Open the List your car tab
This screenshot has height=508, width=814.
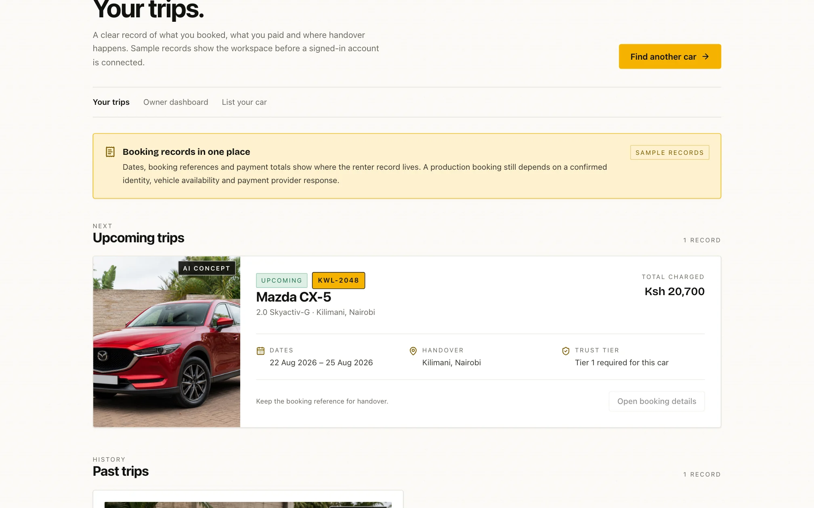[244, 102]
